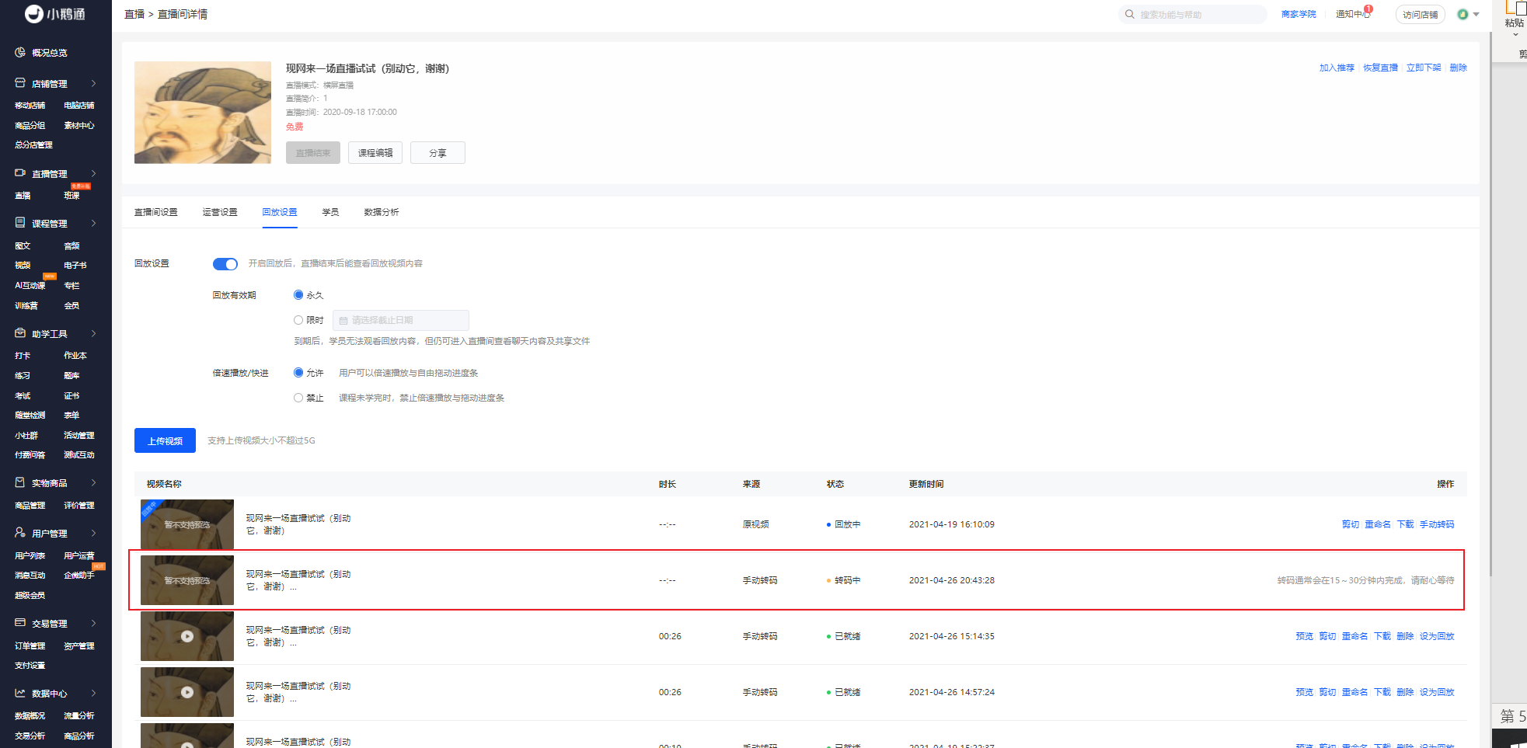Click the 直播结束 button
The height and width of the screenshot is (748, 1527).
click(313, 153)
